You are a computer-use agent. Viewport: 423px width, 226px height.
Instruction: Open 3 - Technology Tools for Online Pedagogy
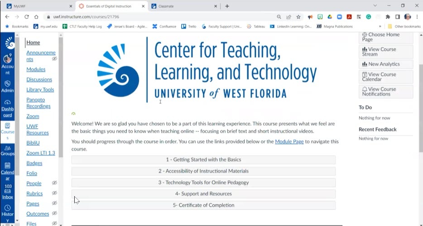point(203,183)
